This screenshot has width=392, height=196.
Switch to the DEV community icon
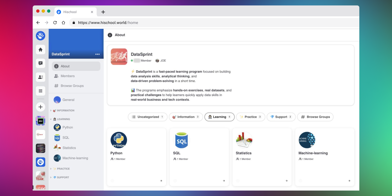41,121
